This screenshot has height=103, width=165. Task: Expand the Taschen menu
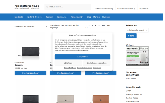click(x=50, y=17)
